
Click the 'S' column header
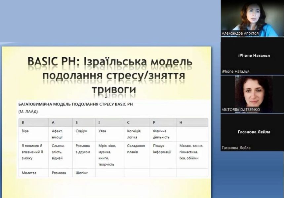point(84,122)
